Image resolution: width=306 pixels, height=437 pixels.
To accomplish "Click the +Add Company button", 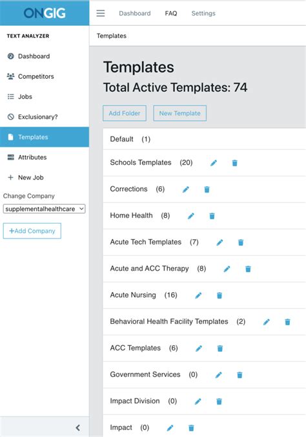I will (32, 231).
